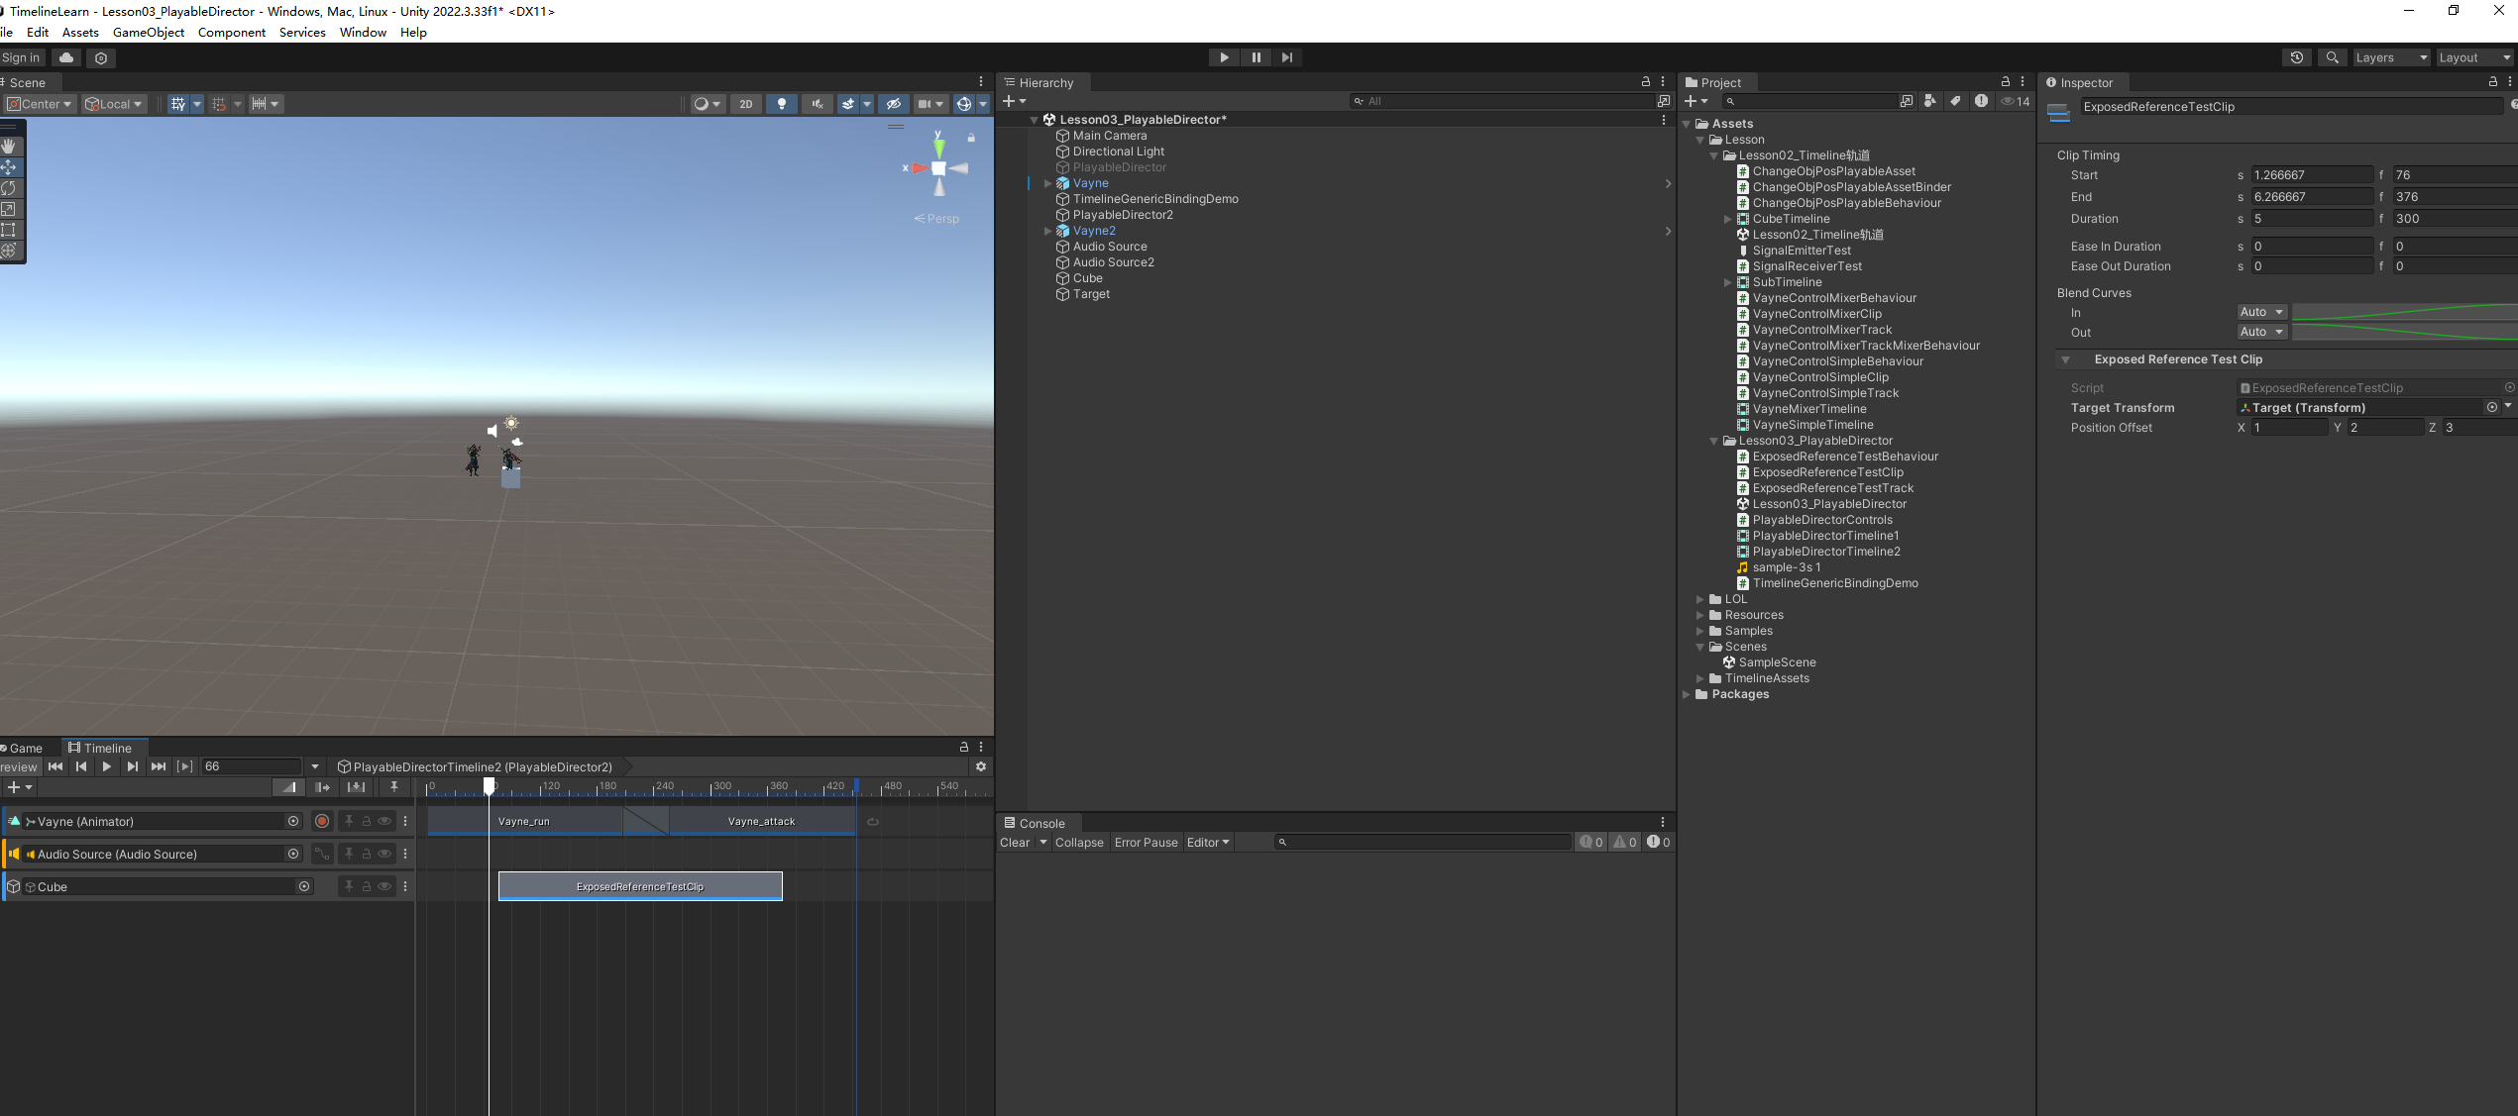Open the Layers dropdown

(2390, 57)
